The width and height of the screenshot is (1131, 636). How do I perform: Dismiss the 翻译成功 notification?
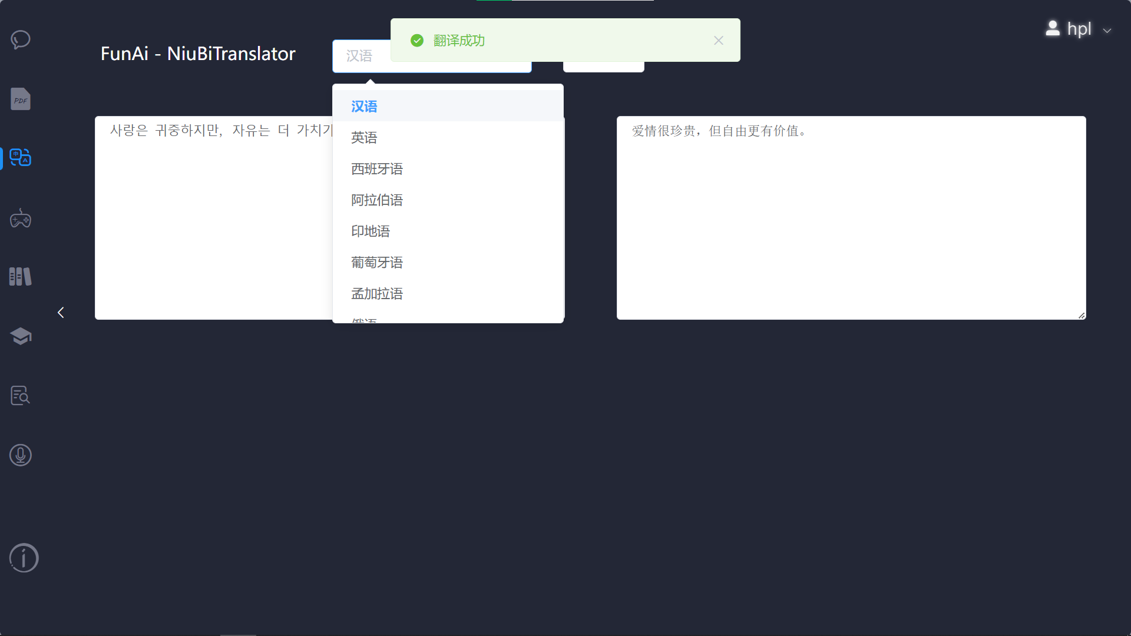pos(718,41)
